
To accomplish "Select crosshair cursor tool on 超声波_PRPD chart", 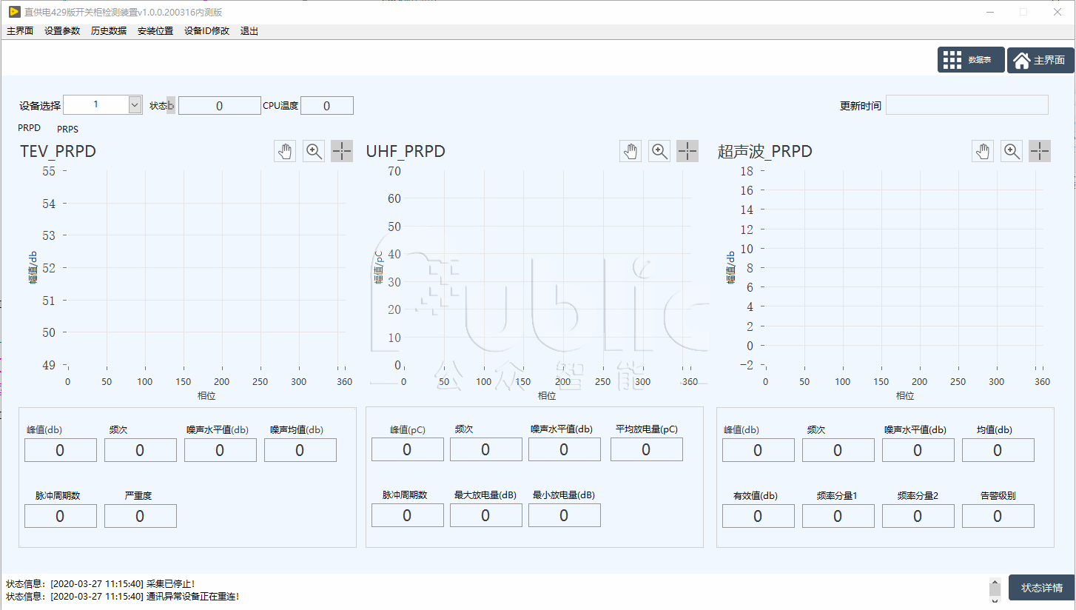I will [x=1040, y=151].
